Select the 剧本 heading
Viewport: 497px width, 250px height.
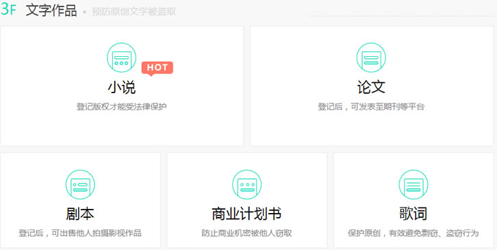click(x=80, y=214)
